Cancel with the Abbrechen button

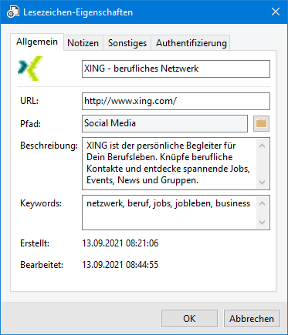(x=252, y=319)
